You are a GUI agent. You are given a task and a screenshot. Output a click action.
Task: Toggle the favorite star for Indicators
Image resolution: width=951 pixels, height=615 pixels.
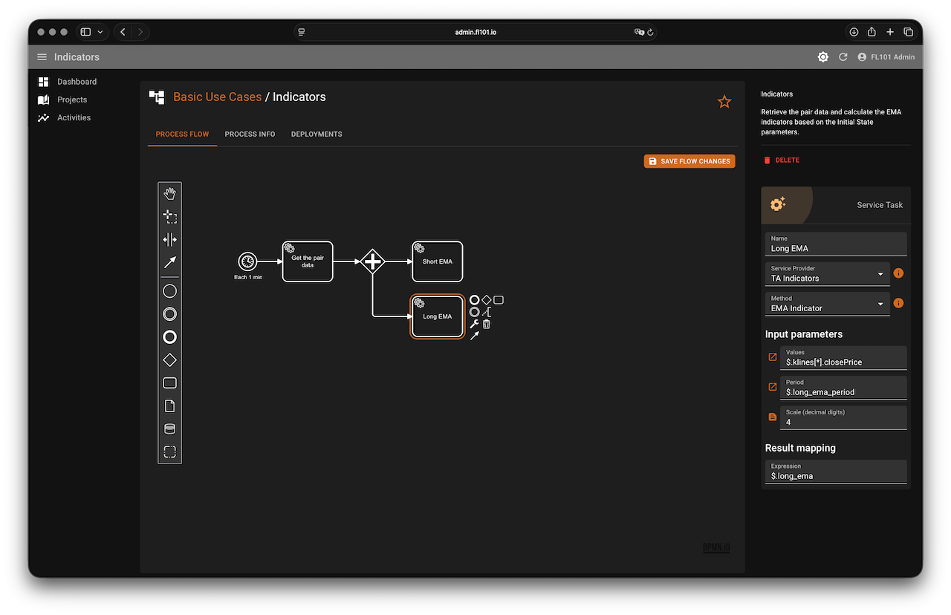pos(724,102)
